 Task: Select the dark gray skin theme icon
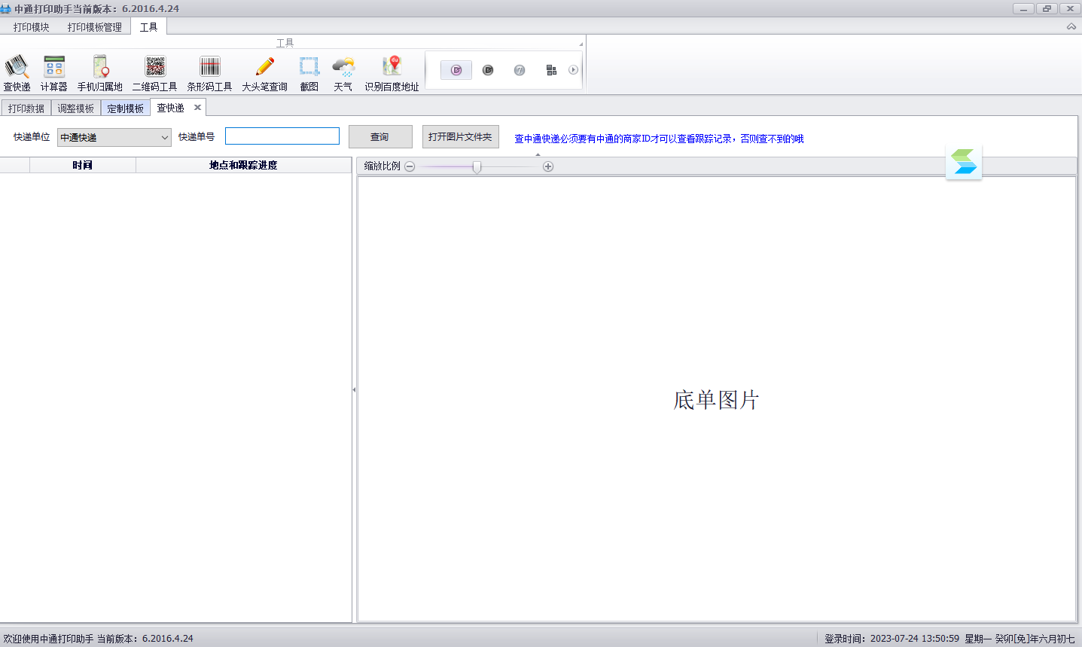point(488,70)
